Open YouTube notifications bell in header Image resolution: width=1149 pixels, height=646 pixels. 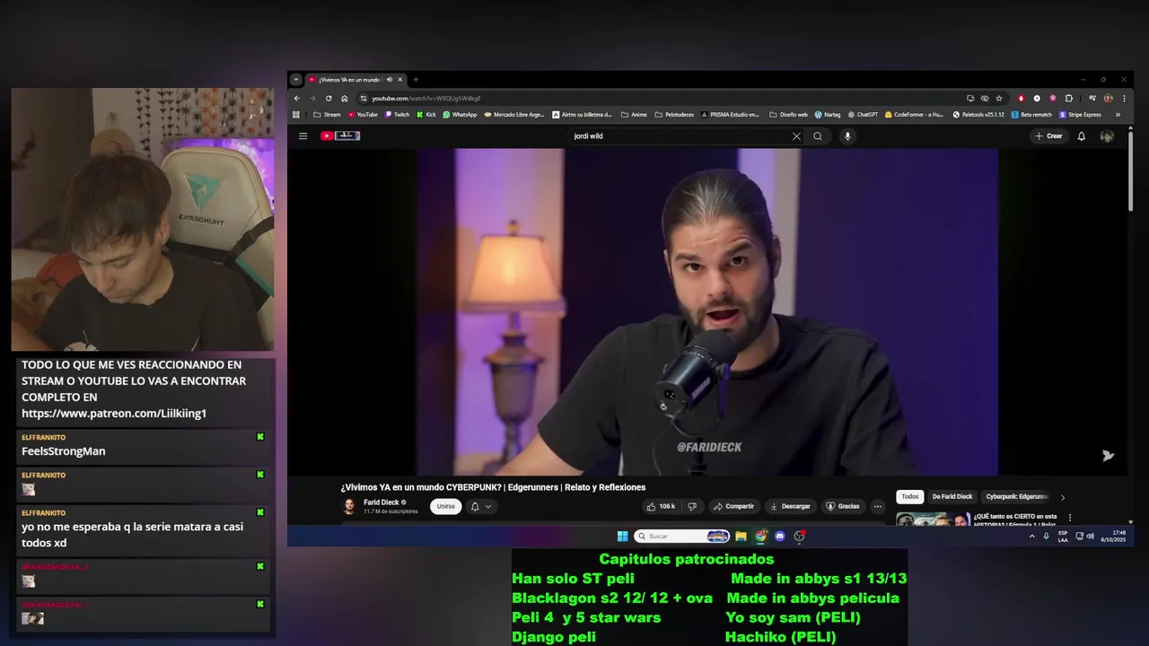[1082, 136]
